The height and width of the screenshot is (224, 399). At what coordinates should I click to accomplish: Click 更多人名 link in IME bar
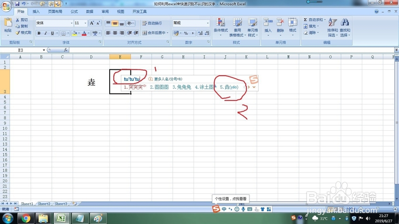(x=168, y=79)
